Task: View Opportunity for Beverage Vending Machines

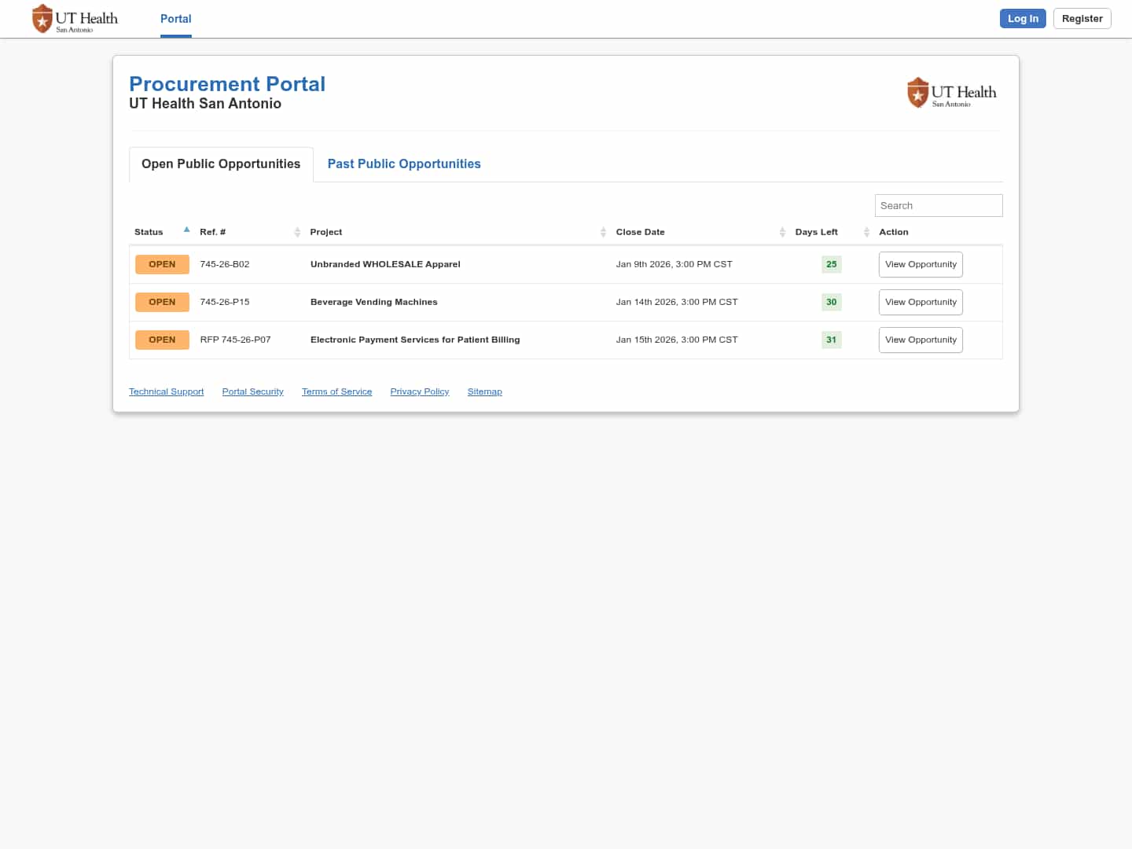Action: (921, 302)
